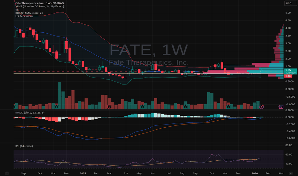Click the earnings marker near March 2025
This screenshot has width=298, height=176.
(109, 106)
